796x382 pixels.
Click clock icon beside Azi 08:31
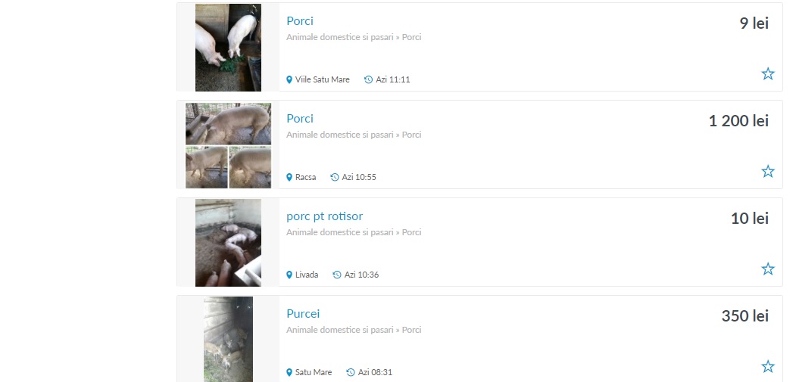pyautogui.click(x=351, y=372)
